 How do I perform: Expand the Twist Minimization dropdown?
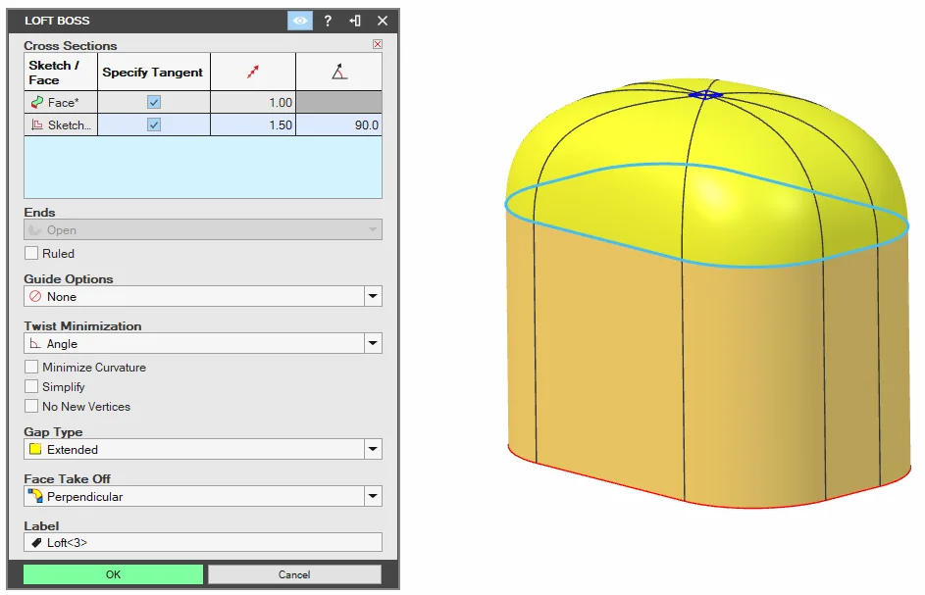373,343
